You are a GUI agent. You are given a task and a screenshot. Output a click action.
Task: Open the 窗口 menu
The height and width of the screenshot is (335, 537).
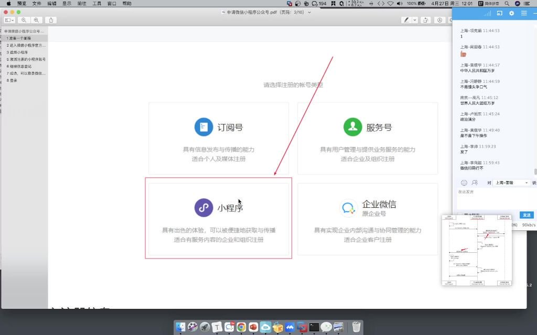(x=112, y=4)
